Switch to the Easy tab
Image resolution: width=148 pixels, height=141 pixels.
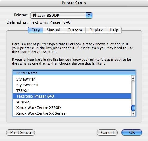pos(35,30)
